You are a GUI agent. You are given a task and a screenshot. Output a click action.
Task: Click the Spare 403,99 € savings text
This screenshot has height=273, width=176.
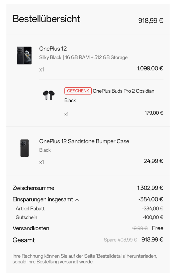pyautogui.click(x=120, y=240)
